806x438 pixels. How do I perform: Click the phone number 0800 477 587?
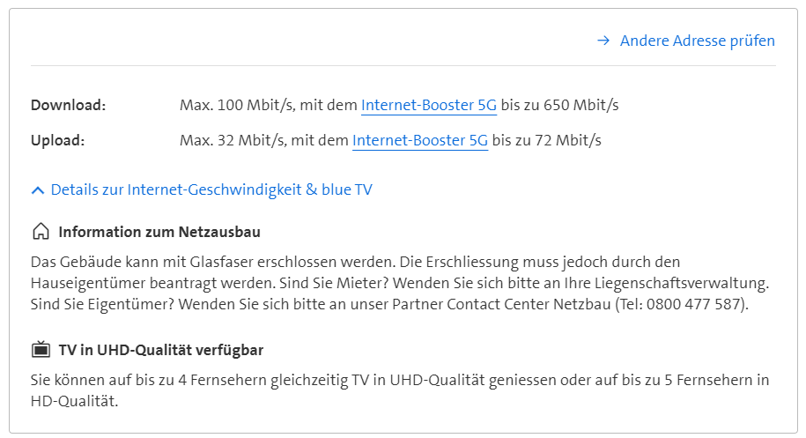[x=695, y=305]
